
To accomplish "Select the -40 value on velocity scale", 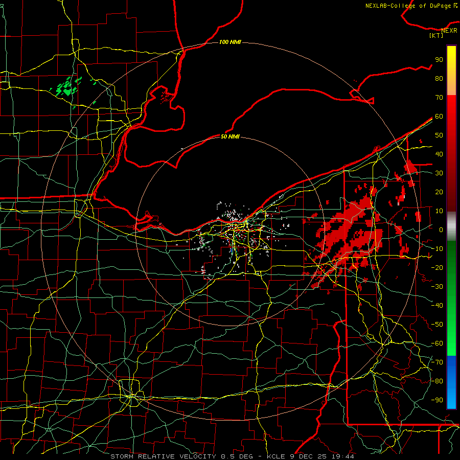I will click(x=437, y=306).
